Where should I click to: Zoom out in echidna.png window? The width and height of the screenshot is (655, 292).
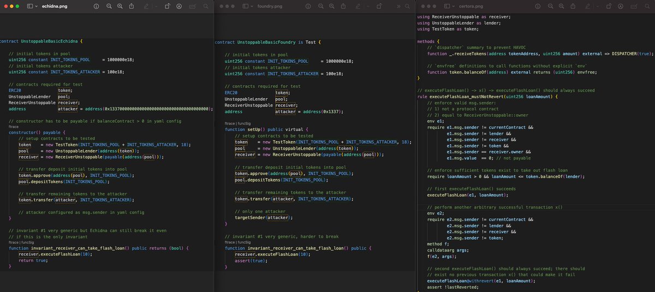(109, 7)
